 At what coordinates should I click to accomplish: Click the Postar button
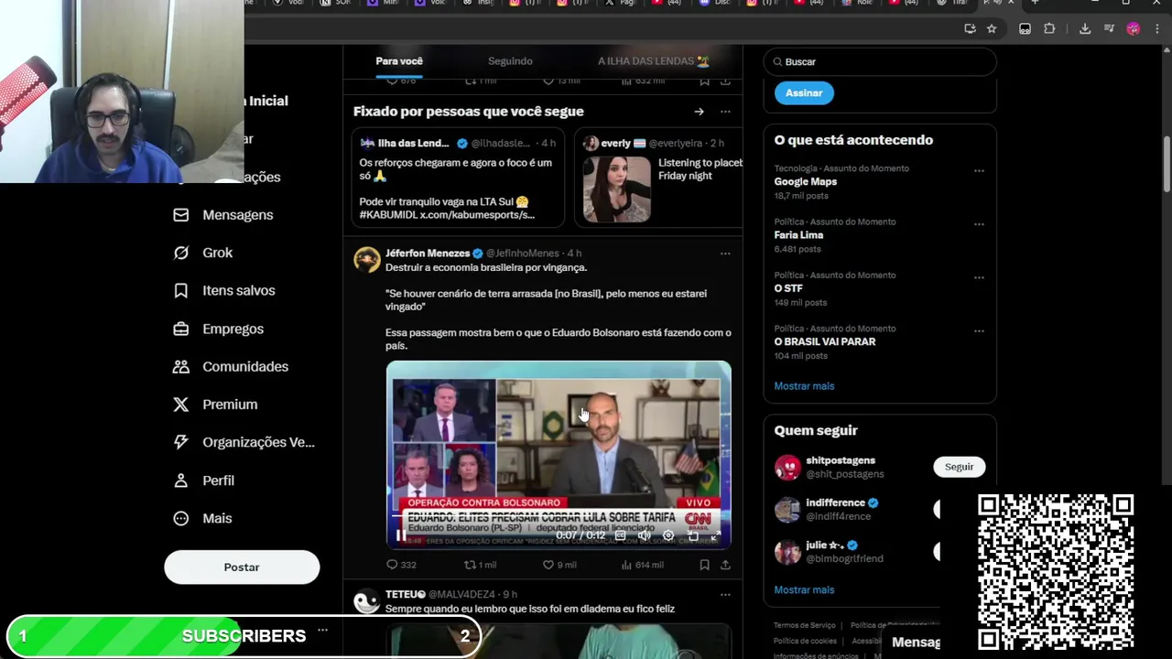click(x=242, y=567)
